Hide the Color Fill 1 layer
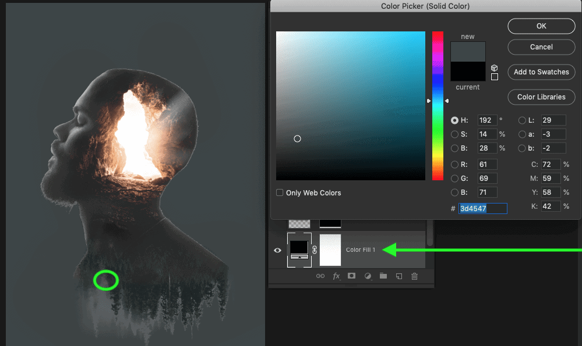The image size is (582, 346). [277, 250]
